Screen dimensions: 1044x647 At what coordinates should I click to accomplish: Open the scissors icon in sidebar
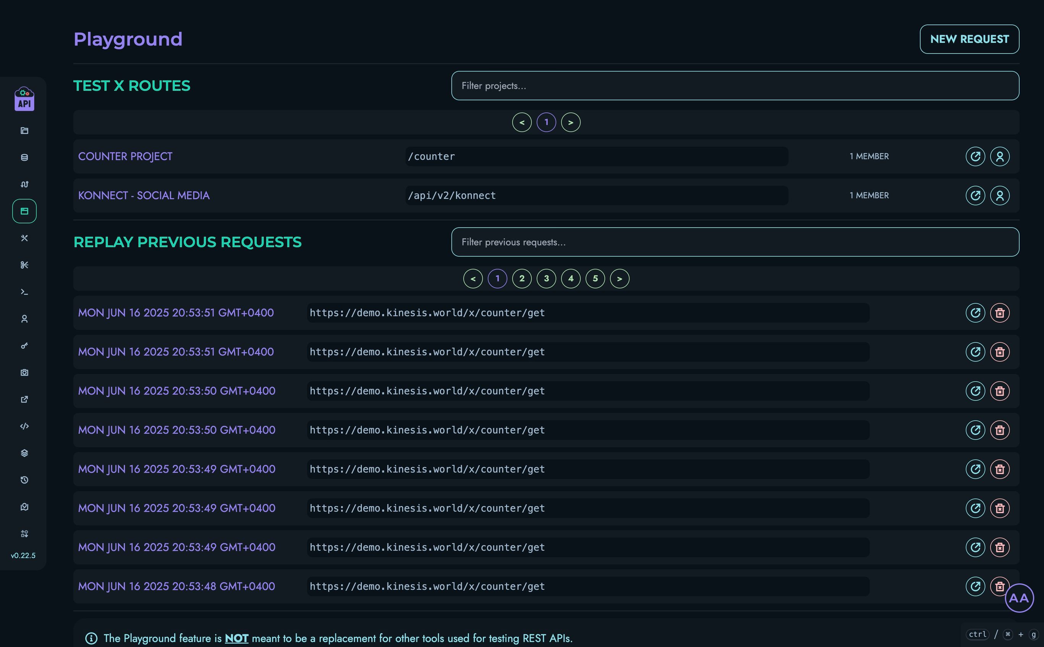(24, 265)
